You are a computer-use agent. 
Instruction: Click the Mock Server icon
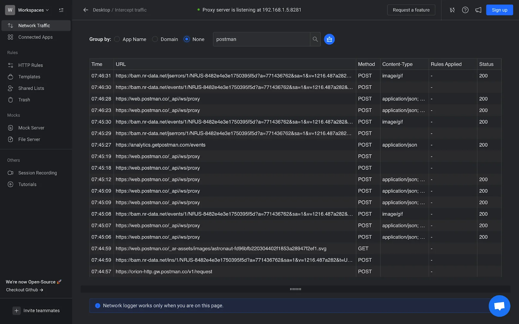[10, 128]
